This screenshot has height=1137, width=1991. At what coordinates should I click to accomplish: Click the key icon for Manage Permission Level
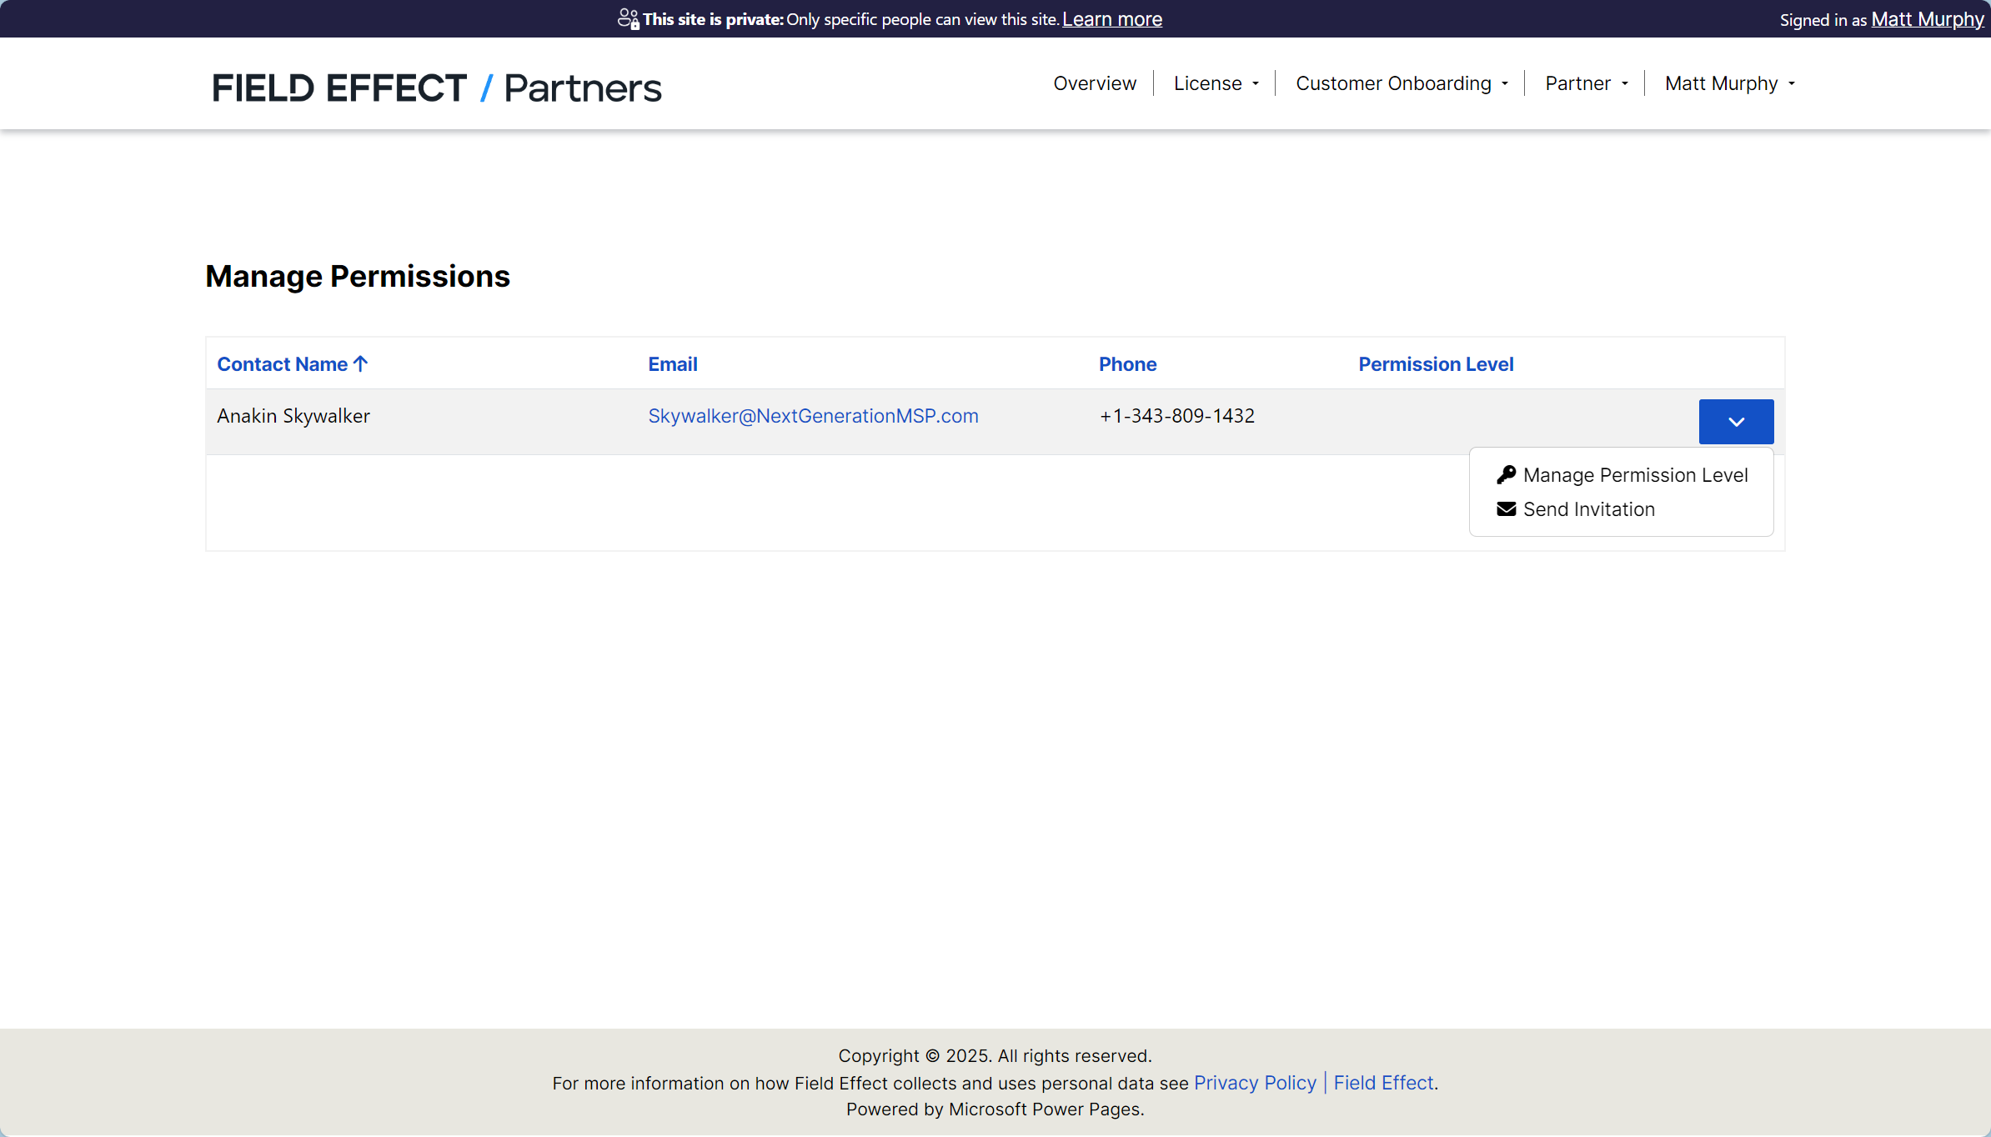[x=1506, y=474]
